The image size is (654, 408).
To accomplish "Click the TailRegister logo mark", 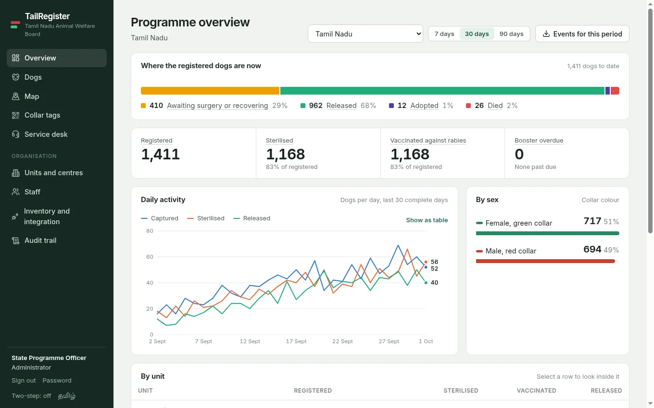I will [15, 24].
